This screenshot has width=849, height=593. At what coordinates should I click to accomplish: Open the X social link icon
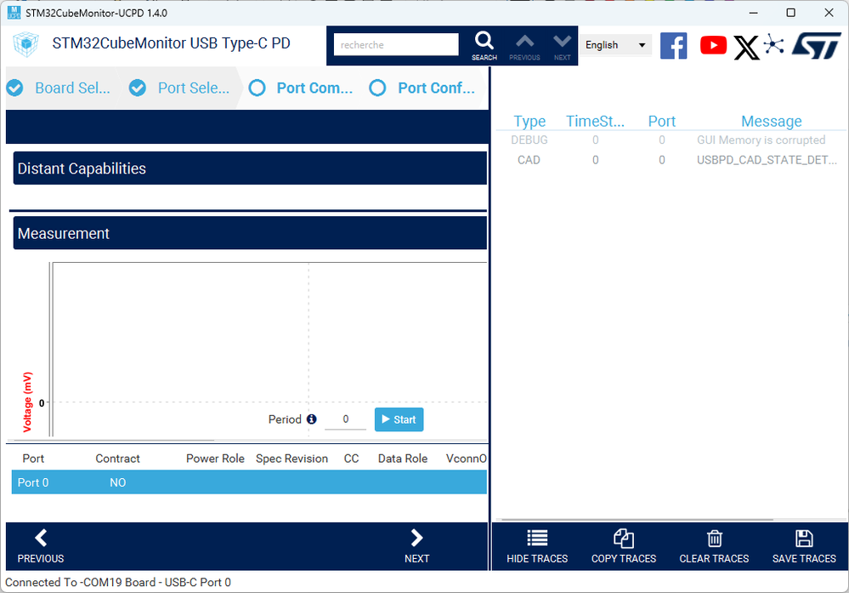point(747,48)
